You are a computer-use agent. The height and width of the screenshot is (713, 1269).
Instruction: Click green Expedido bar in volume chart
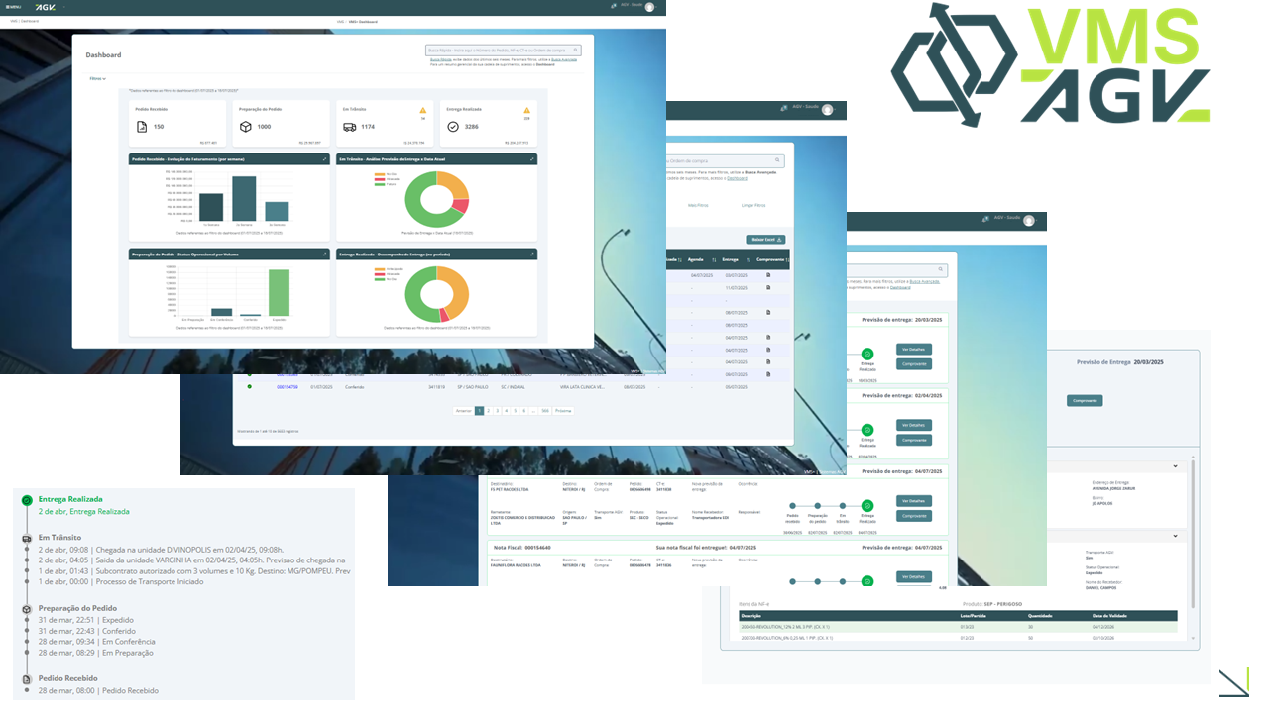tap(279, 293)
